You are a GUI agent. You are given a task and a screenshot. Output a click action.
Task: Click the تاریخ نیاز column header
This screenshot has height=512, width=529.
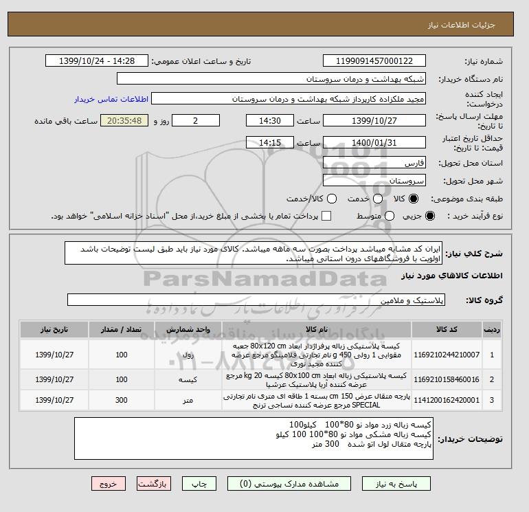[x=54, y=329]
